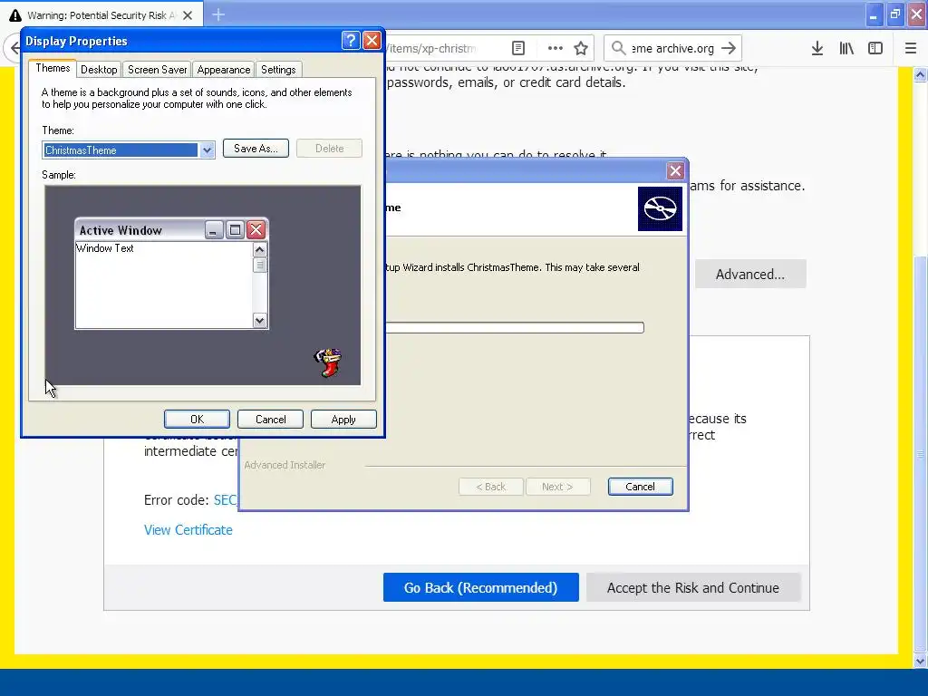Click the search go arrow in search box

[730, 48]
